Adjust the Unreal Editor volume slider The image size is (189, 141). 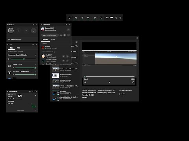[x=26, y=74]
